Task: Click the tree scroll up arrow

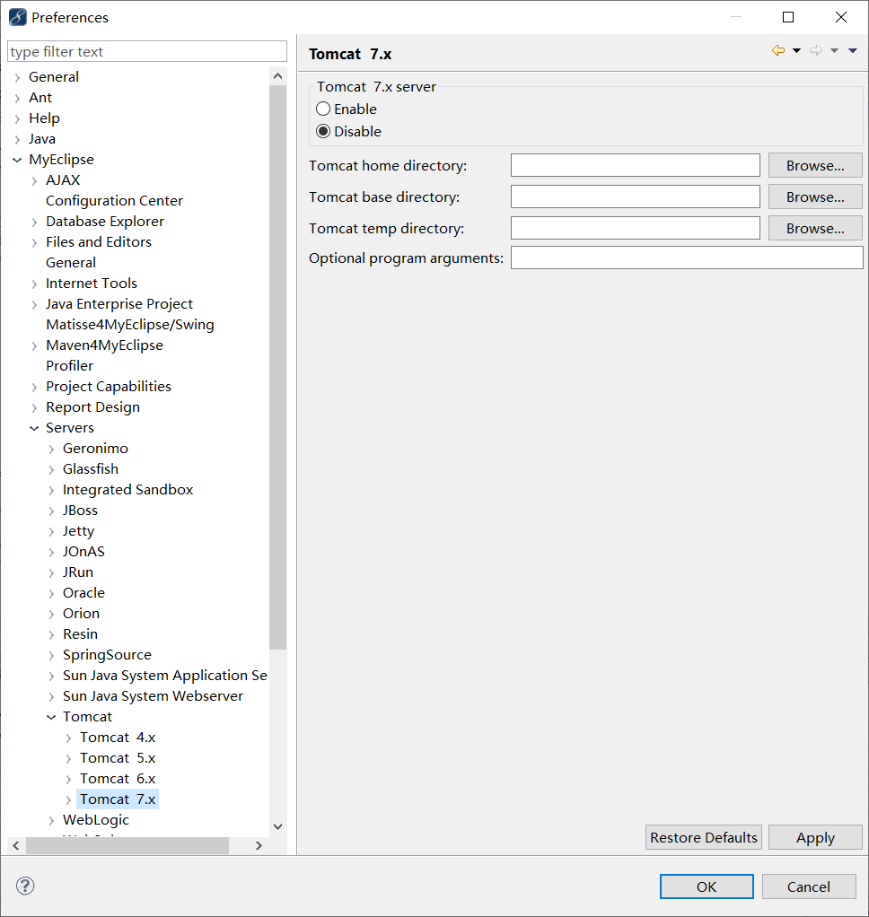Action: [278, 76]
